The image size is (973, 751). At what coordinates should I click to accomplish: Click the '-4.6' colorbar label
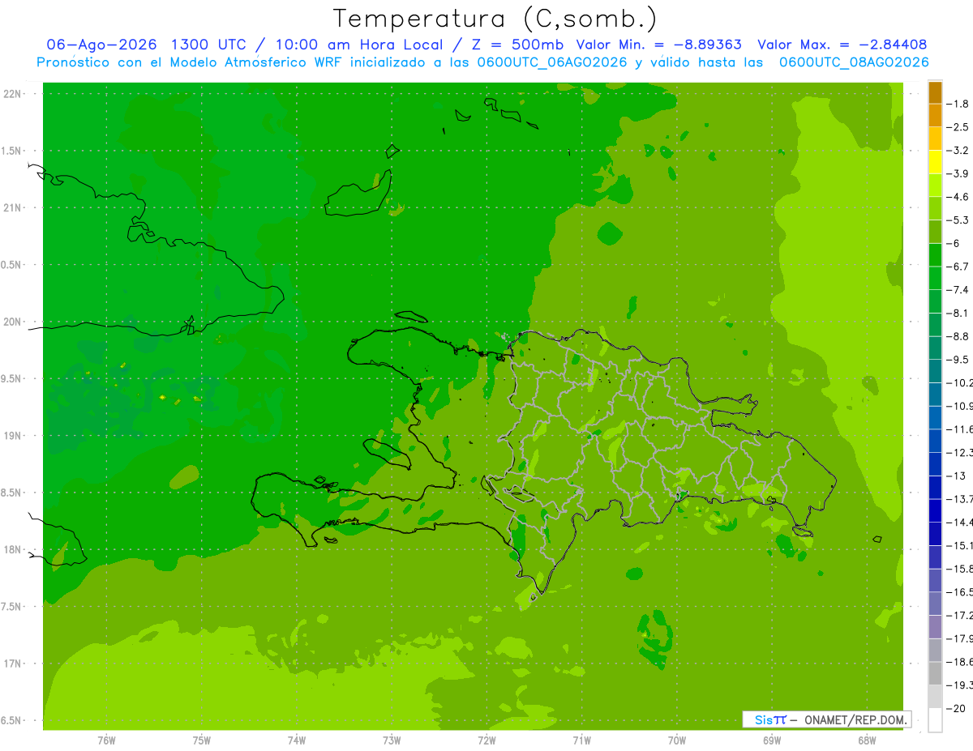click(x=958, y=197)
